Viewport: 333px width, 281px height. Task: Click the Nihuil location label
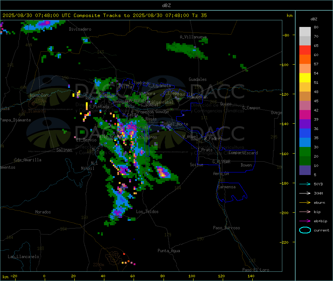tap(87, 168)
